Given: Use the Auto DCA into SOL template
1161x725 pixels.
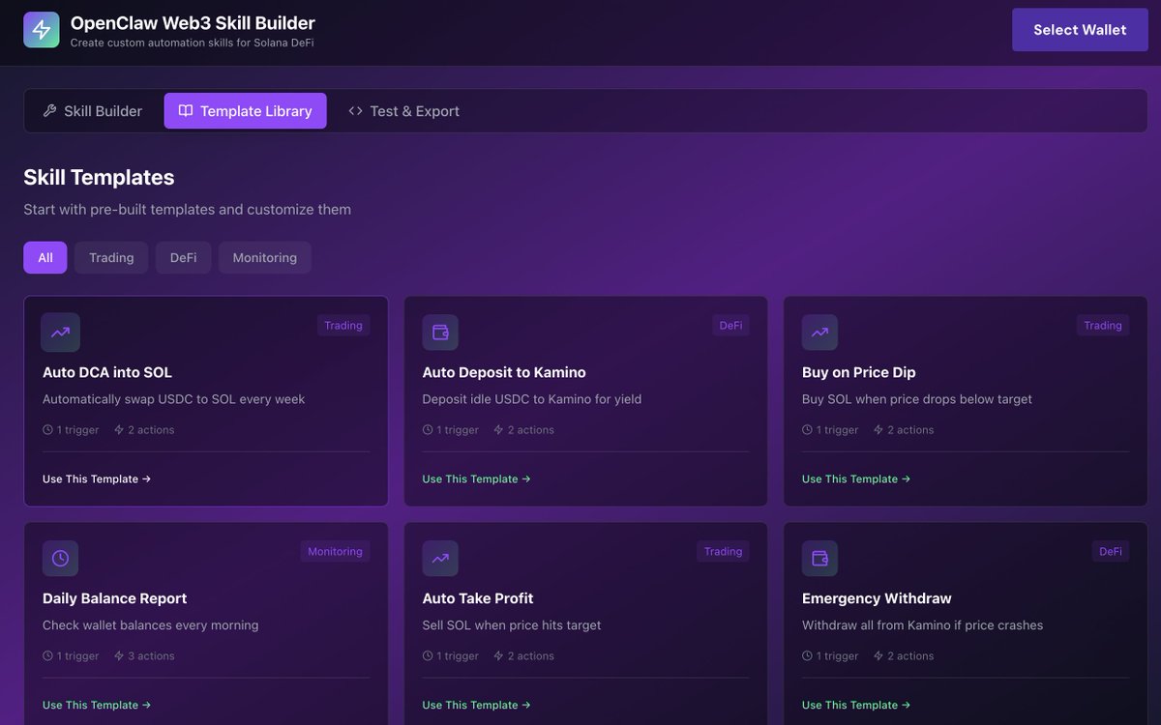Looking at the screenshot, I should [97, 479].
